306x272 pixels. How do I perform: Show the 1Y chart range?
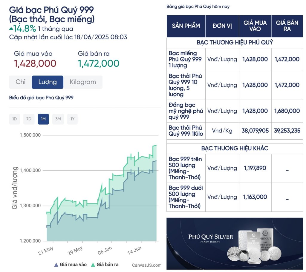click(x=72, y=119)
